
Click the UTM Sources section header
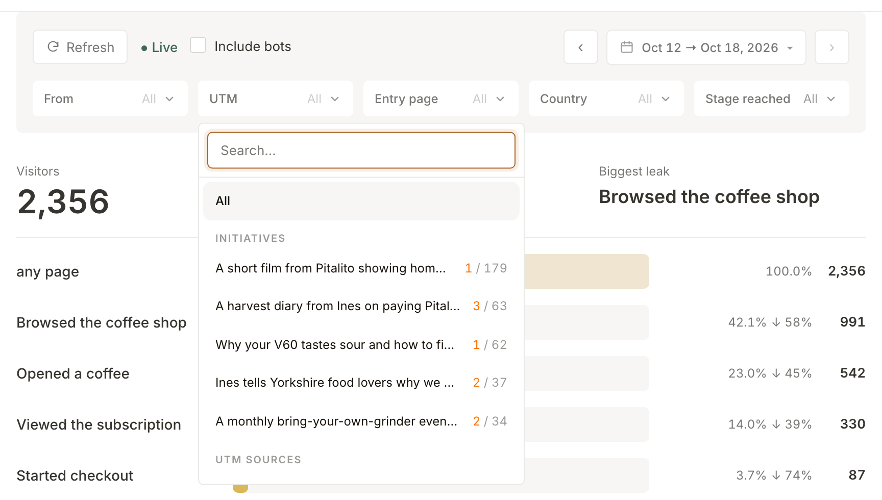[258, 460]
